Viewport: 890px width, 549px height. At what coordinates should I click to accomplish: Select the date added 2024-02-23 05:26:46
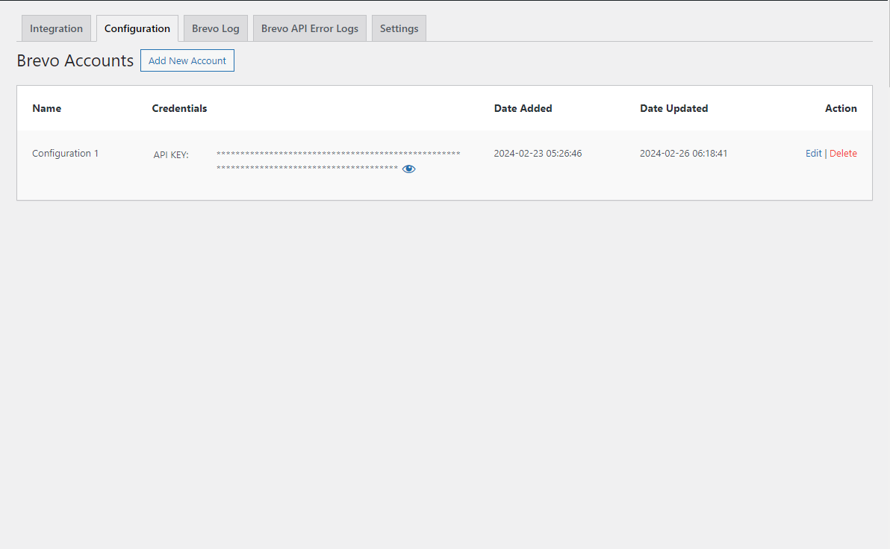(x=538, y=153)
